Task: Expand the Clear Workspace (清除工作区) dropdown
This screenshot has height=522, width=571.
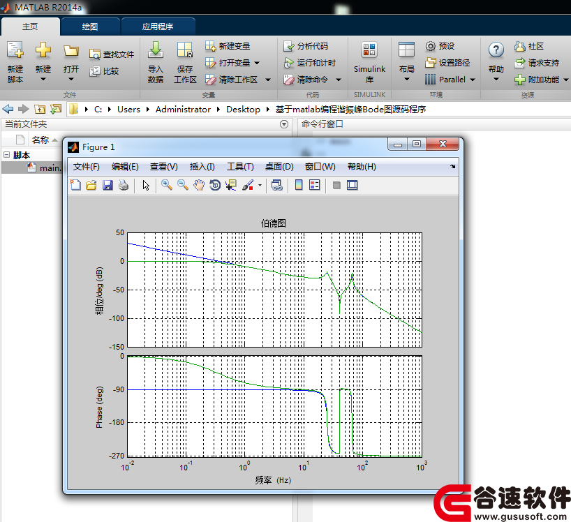Action: tap(268, 80)
